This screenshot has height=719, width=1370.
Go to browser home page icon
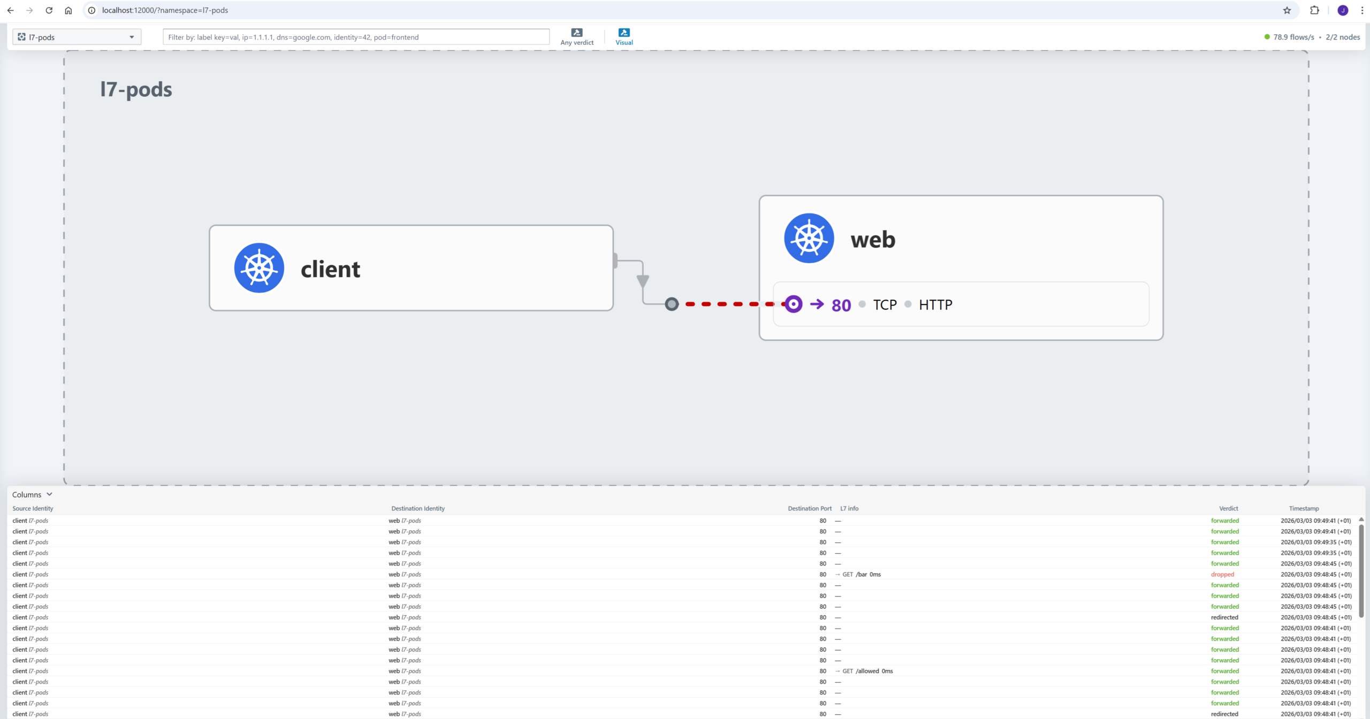[x=68, y=10]
